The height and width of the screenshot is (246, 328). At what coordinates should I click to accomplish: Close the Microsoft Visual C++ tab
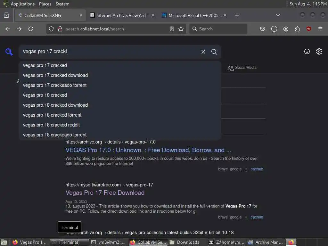(x=225, y=15)
